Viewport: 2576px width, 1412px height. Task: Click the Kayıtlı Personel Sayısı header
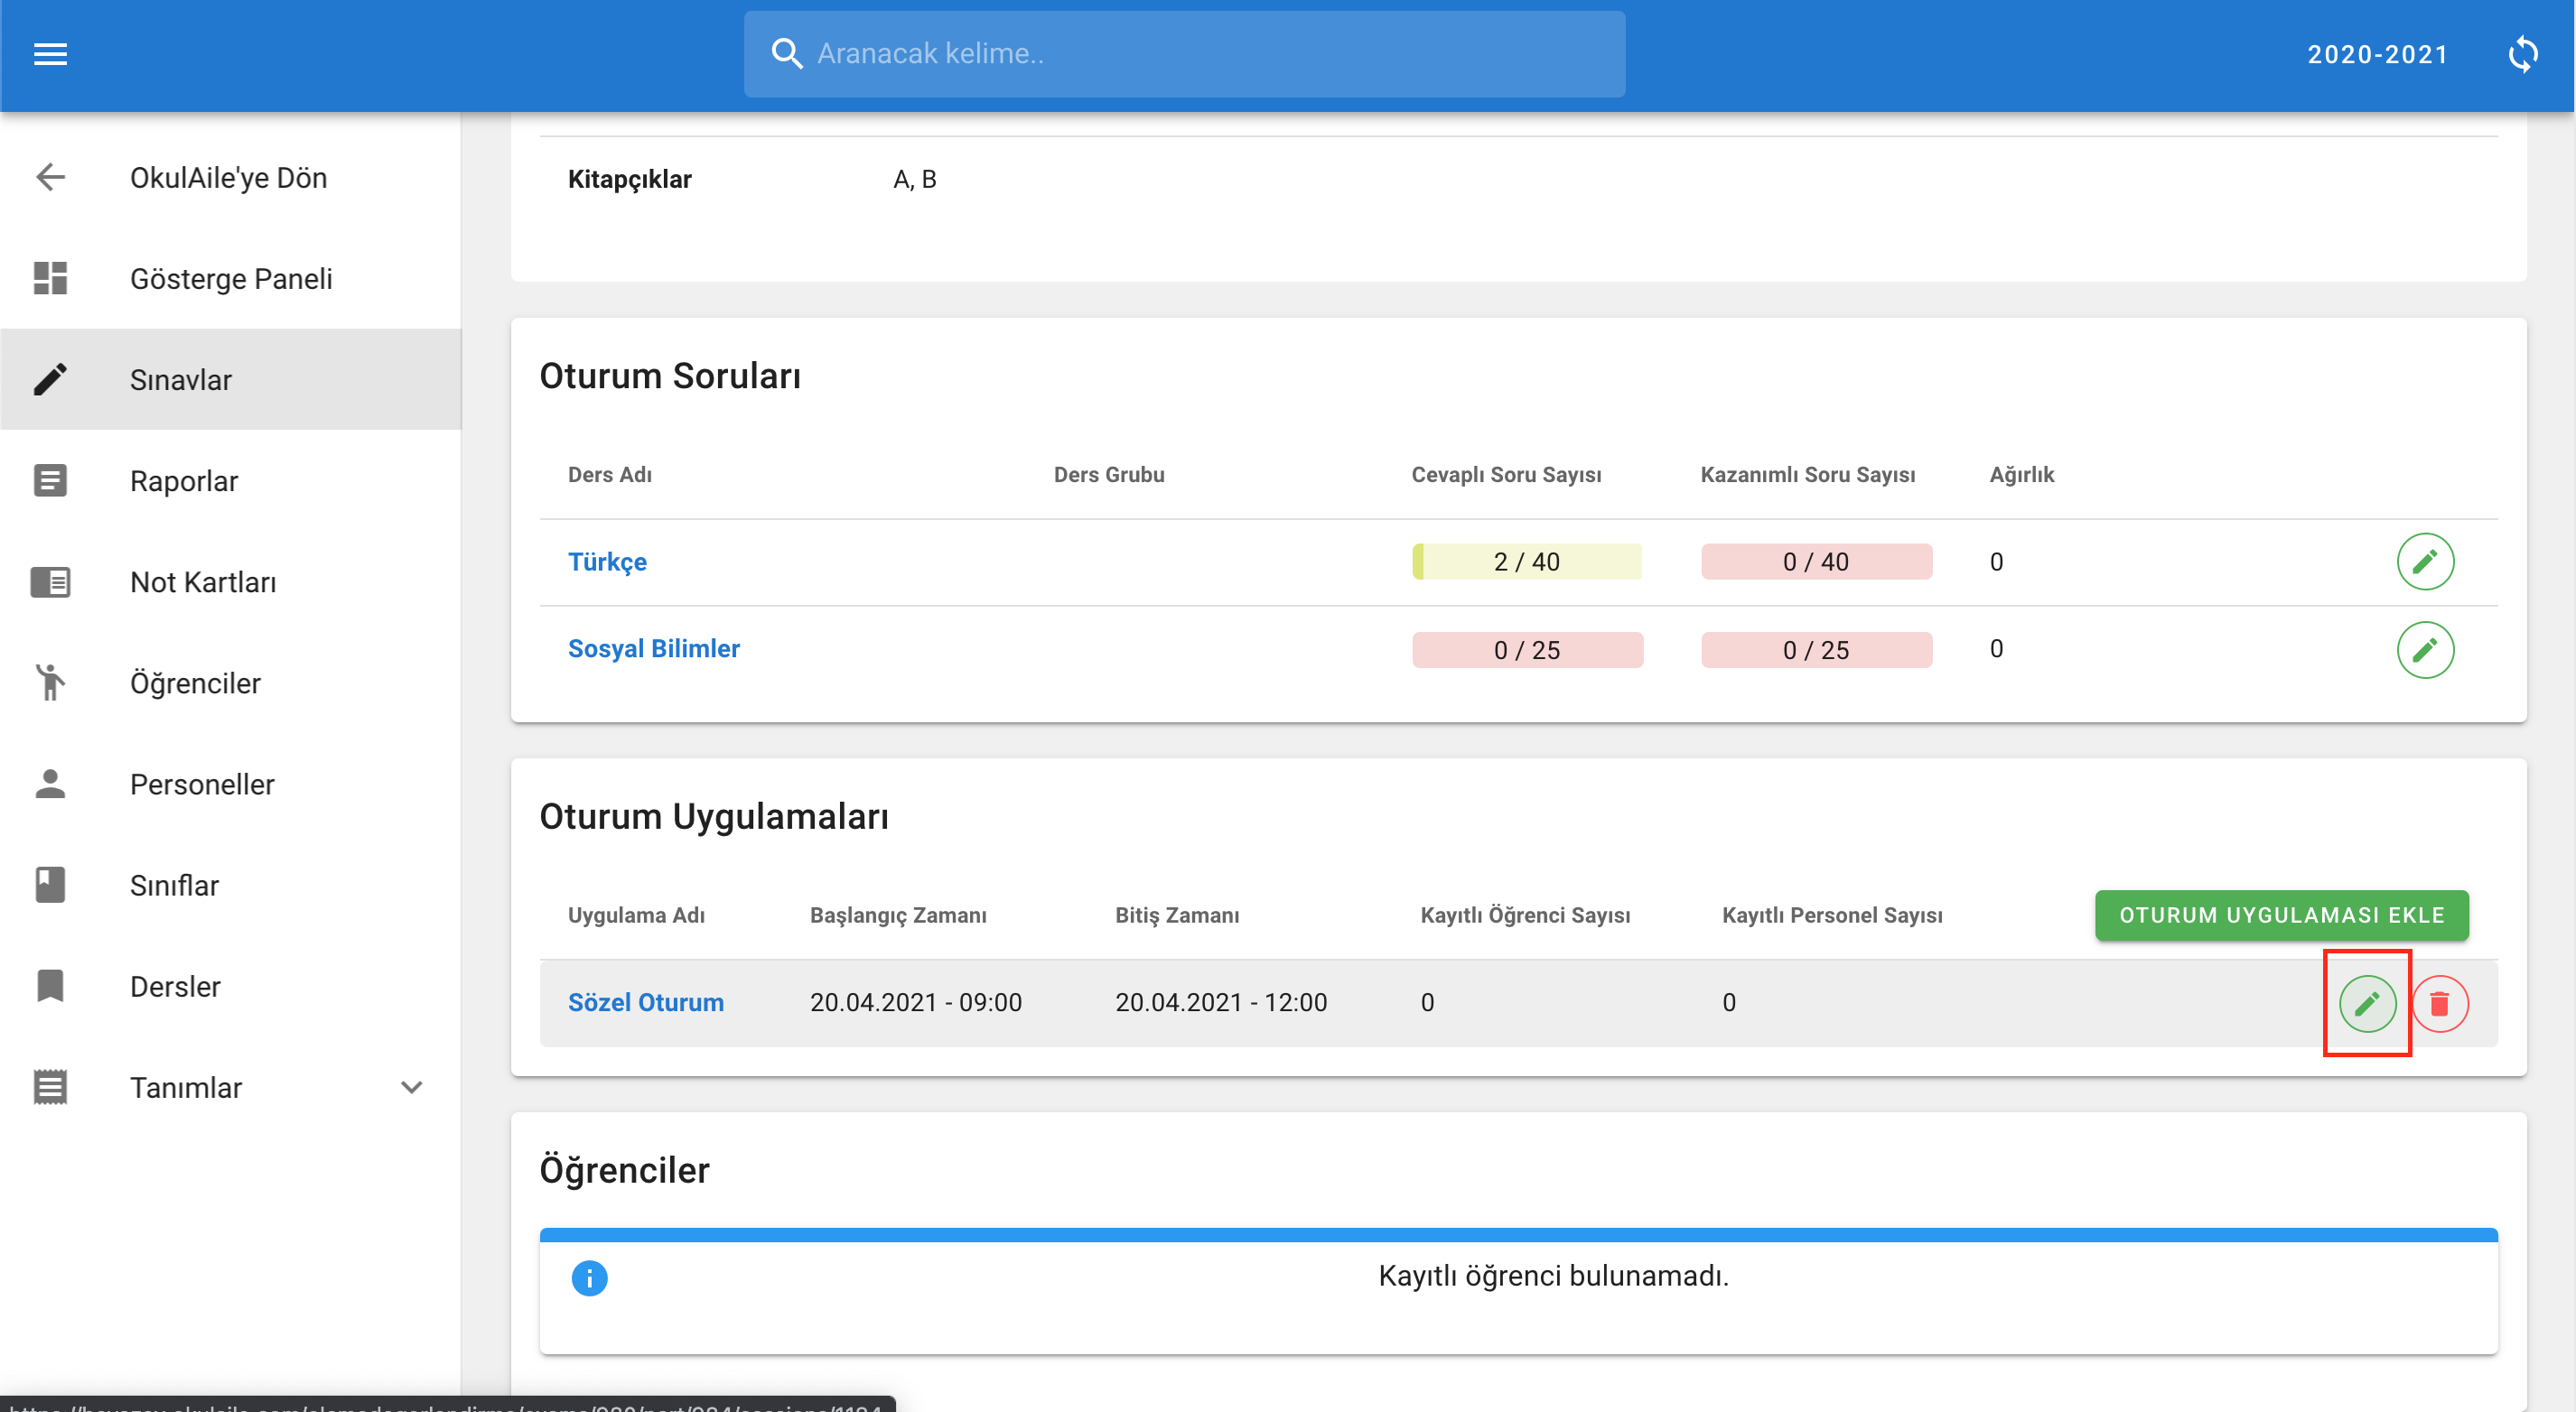[1832, 915]
